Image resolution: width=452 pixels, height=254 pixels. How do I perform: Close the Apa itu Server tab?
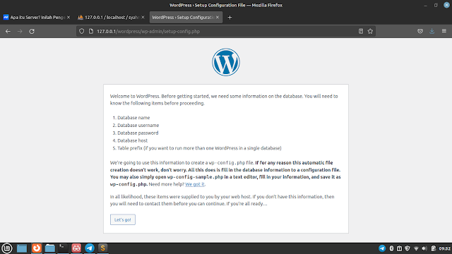tap(69, 17)
